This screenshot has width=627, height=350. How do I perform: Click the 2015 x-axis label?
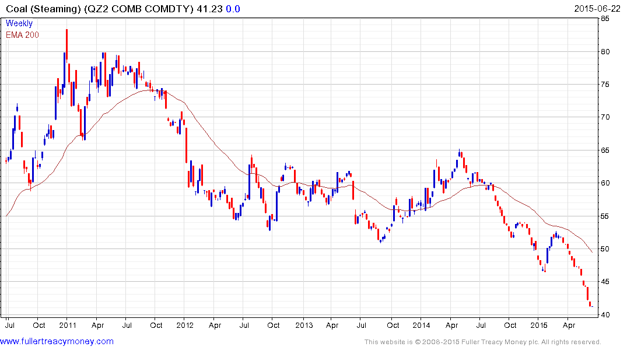pos(538,325)
